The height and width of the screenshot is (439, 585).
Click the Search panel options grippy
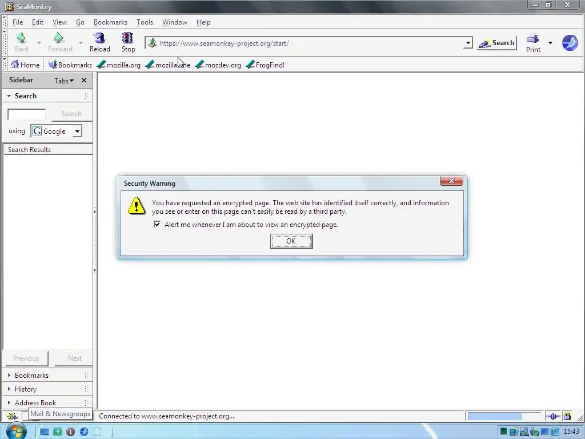click(x=86, y=96)
